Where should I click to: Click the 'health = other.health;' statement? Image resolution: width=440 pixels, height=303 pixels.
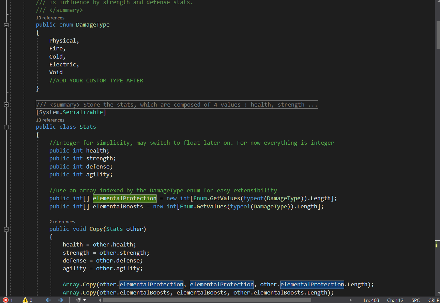pyautogui.click(x=100, y=244)
